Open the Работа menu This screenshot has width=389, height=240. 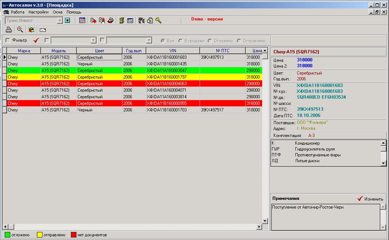click(18, 12)
